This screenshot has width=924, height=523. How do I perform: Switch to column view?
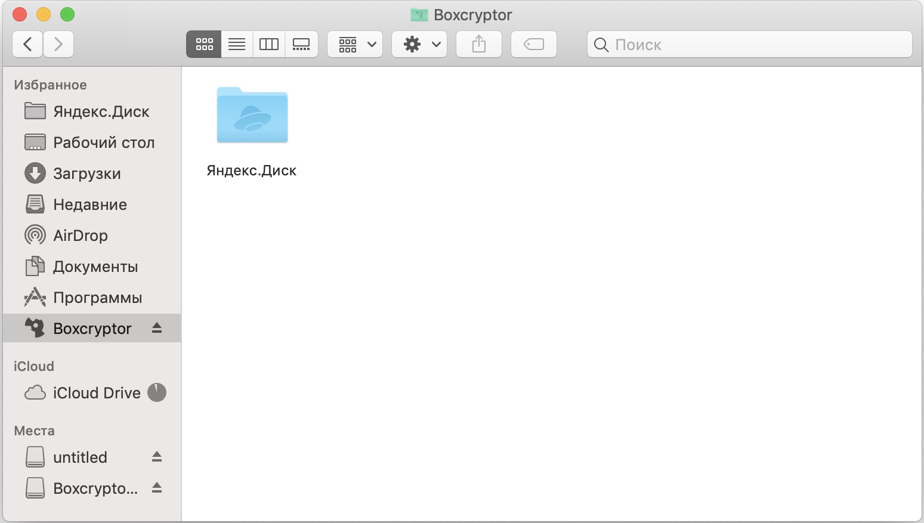(x=269, y=44)
